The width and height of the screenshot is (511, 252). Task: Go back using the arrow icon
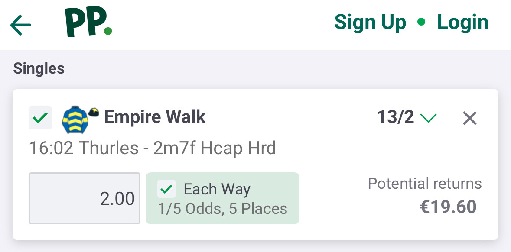coord(21,25)
